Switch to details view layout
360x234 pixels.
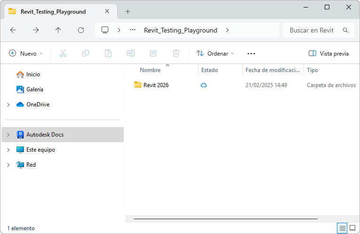pos(343,228)
